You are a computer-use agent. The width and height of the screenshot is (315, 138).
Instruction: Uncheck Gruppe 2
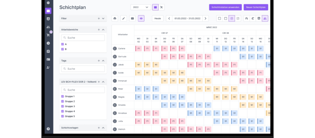(x=63, y=101)
